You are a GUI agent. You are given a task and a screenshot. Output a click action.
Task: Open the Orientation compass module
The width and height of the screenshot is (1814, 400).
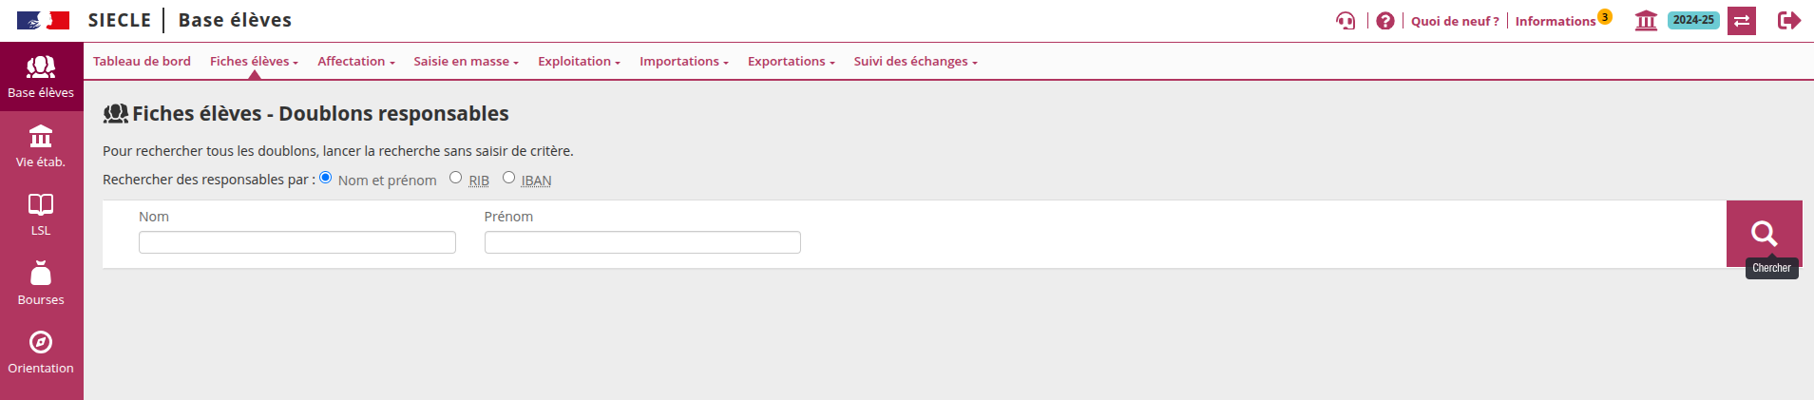41,352
